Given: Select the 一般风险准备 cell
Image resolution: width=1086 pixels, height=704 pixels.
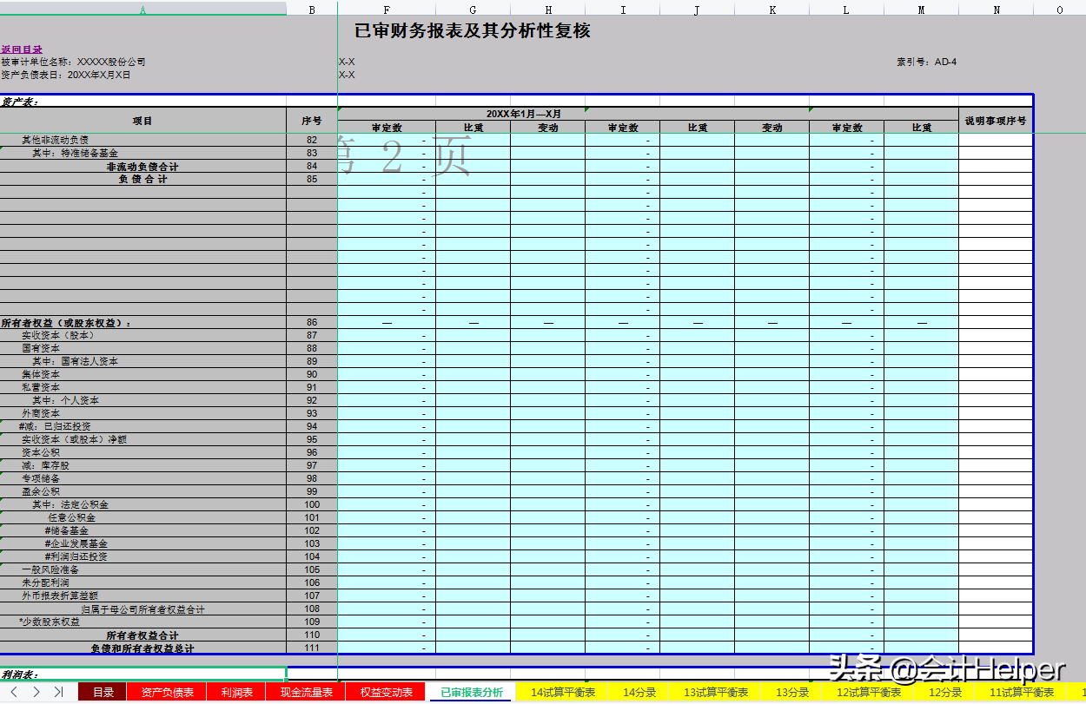Looking at the screenshot, I should 142,569.
